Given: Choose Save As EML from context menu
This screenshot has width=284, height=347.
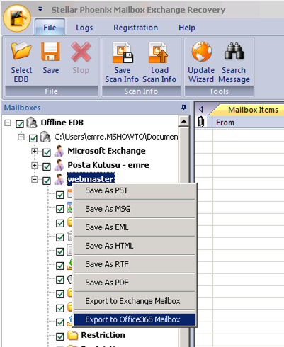Looking at the screenshot, I should point(135,227).
